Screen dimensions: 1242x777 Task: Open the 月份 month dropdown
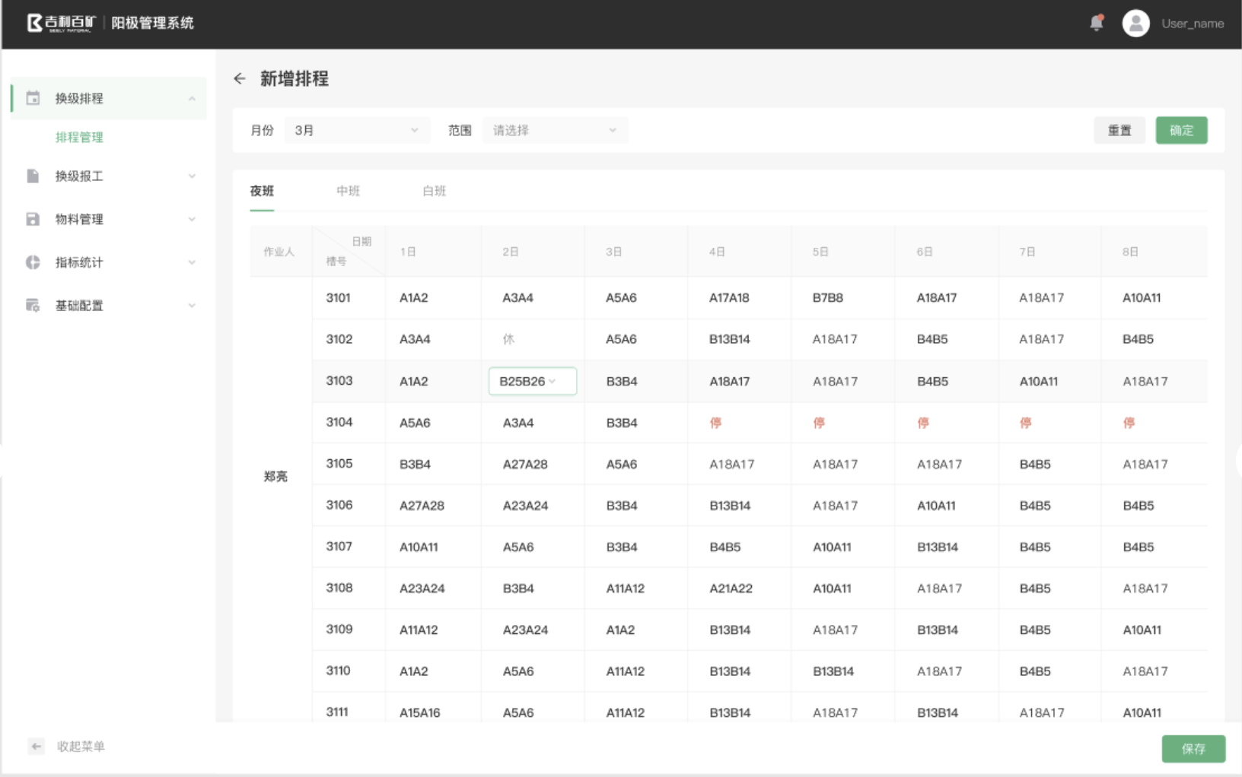pos(356,130)
